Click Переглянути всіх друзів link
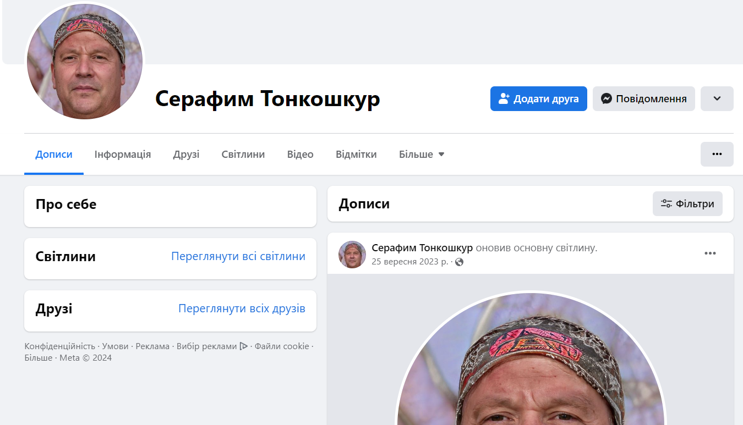The width and height of the screenshot is (743, 425). [x=242, y=308]
